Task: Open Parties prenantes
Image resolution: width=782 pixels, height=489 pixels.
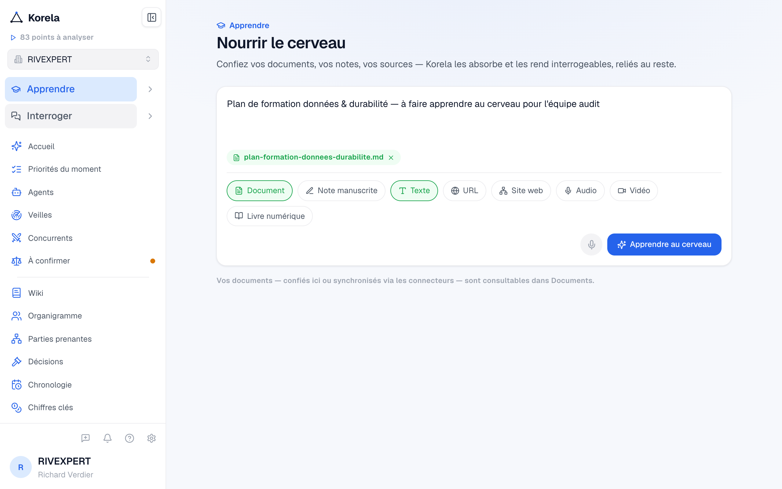Action: (x=60, y=339)
